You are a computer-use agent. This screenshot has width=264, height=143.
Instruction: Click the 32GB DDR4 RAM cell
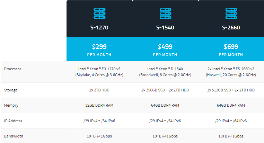[99, 105]
